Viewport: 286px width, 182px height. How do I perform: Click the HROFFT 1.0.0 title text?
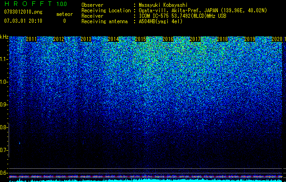click(x=35, y=4)
